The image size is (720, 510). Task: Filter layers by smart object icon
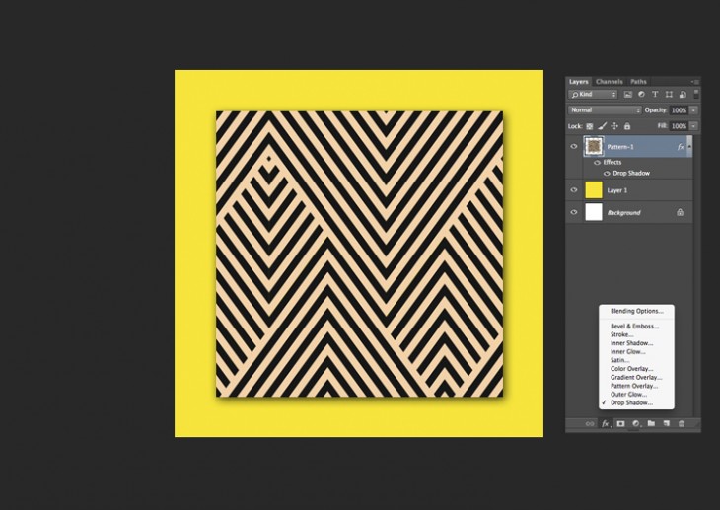pyautogui.click(x=683, y=94)
